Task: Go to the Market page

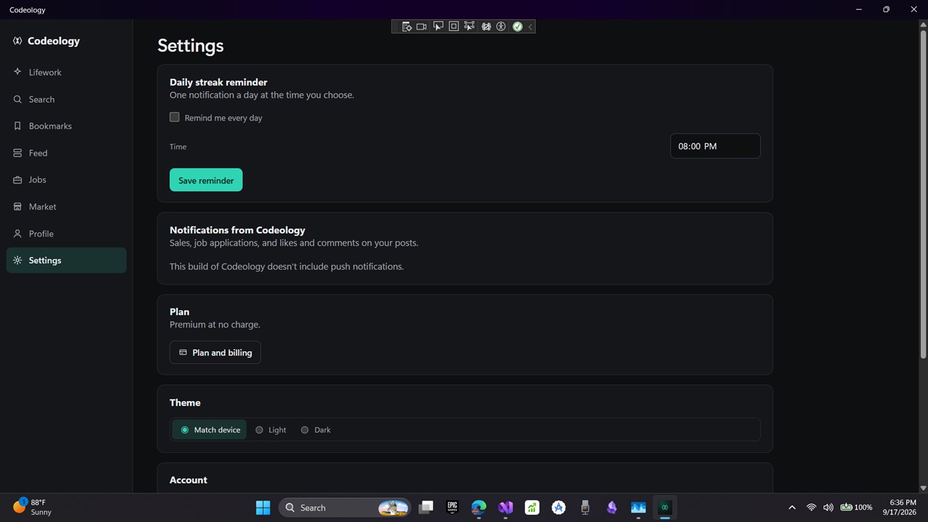Action: 66,207
